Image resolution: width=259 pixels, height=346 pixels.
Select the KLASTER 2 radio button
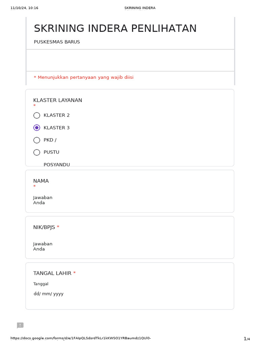click(37, 116)
